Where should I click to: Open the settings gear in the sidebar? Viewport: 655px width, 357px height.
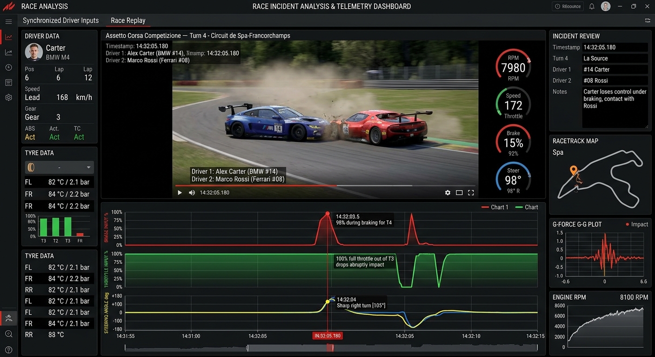tap(8, 98)
